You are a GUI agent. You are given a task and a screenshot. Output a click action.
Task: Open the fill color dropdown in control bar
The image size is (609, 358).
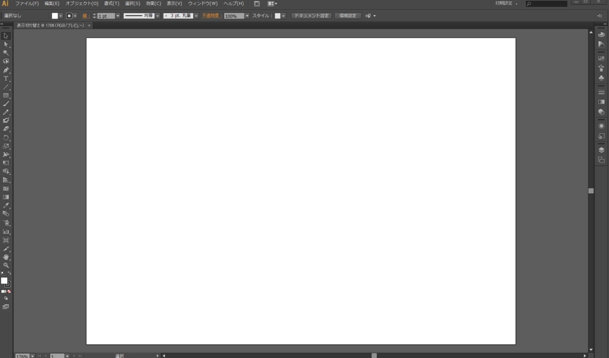[x=61, y=16]
